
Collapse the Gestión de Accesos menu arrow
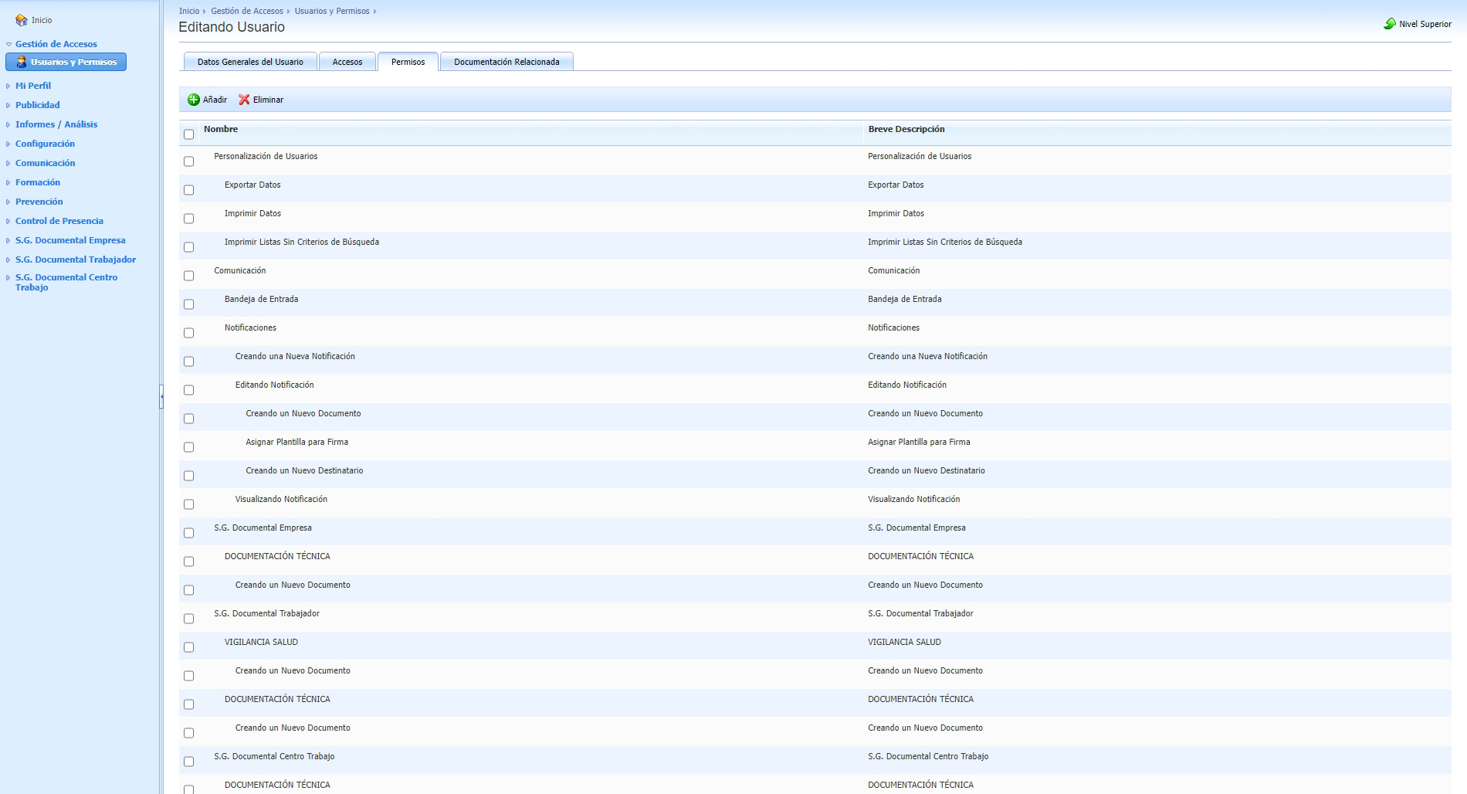pos(8,45)
